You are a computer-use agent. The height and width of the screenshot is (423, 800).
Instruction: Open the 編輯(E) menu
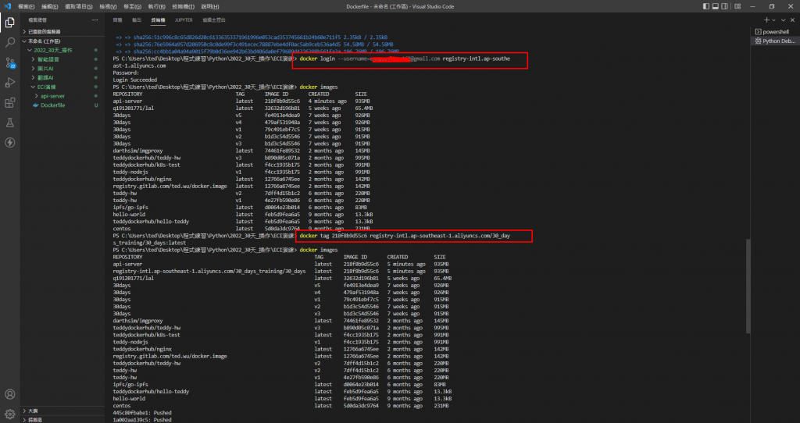(49, 6)
